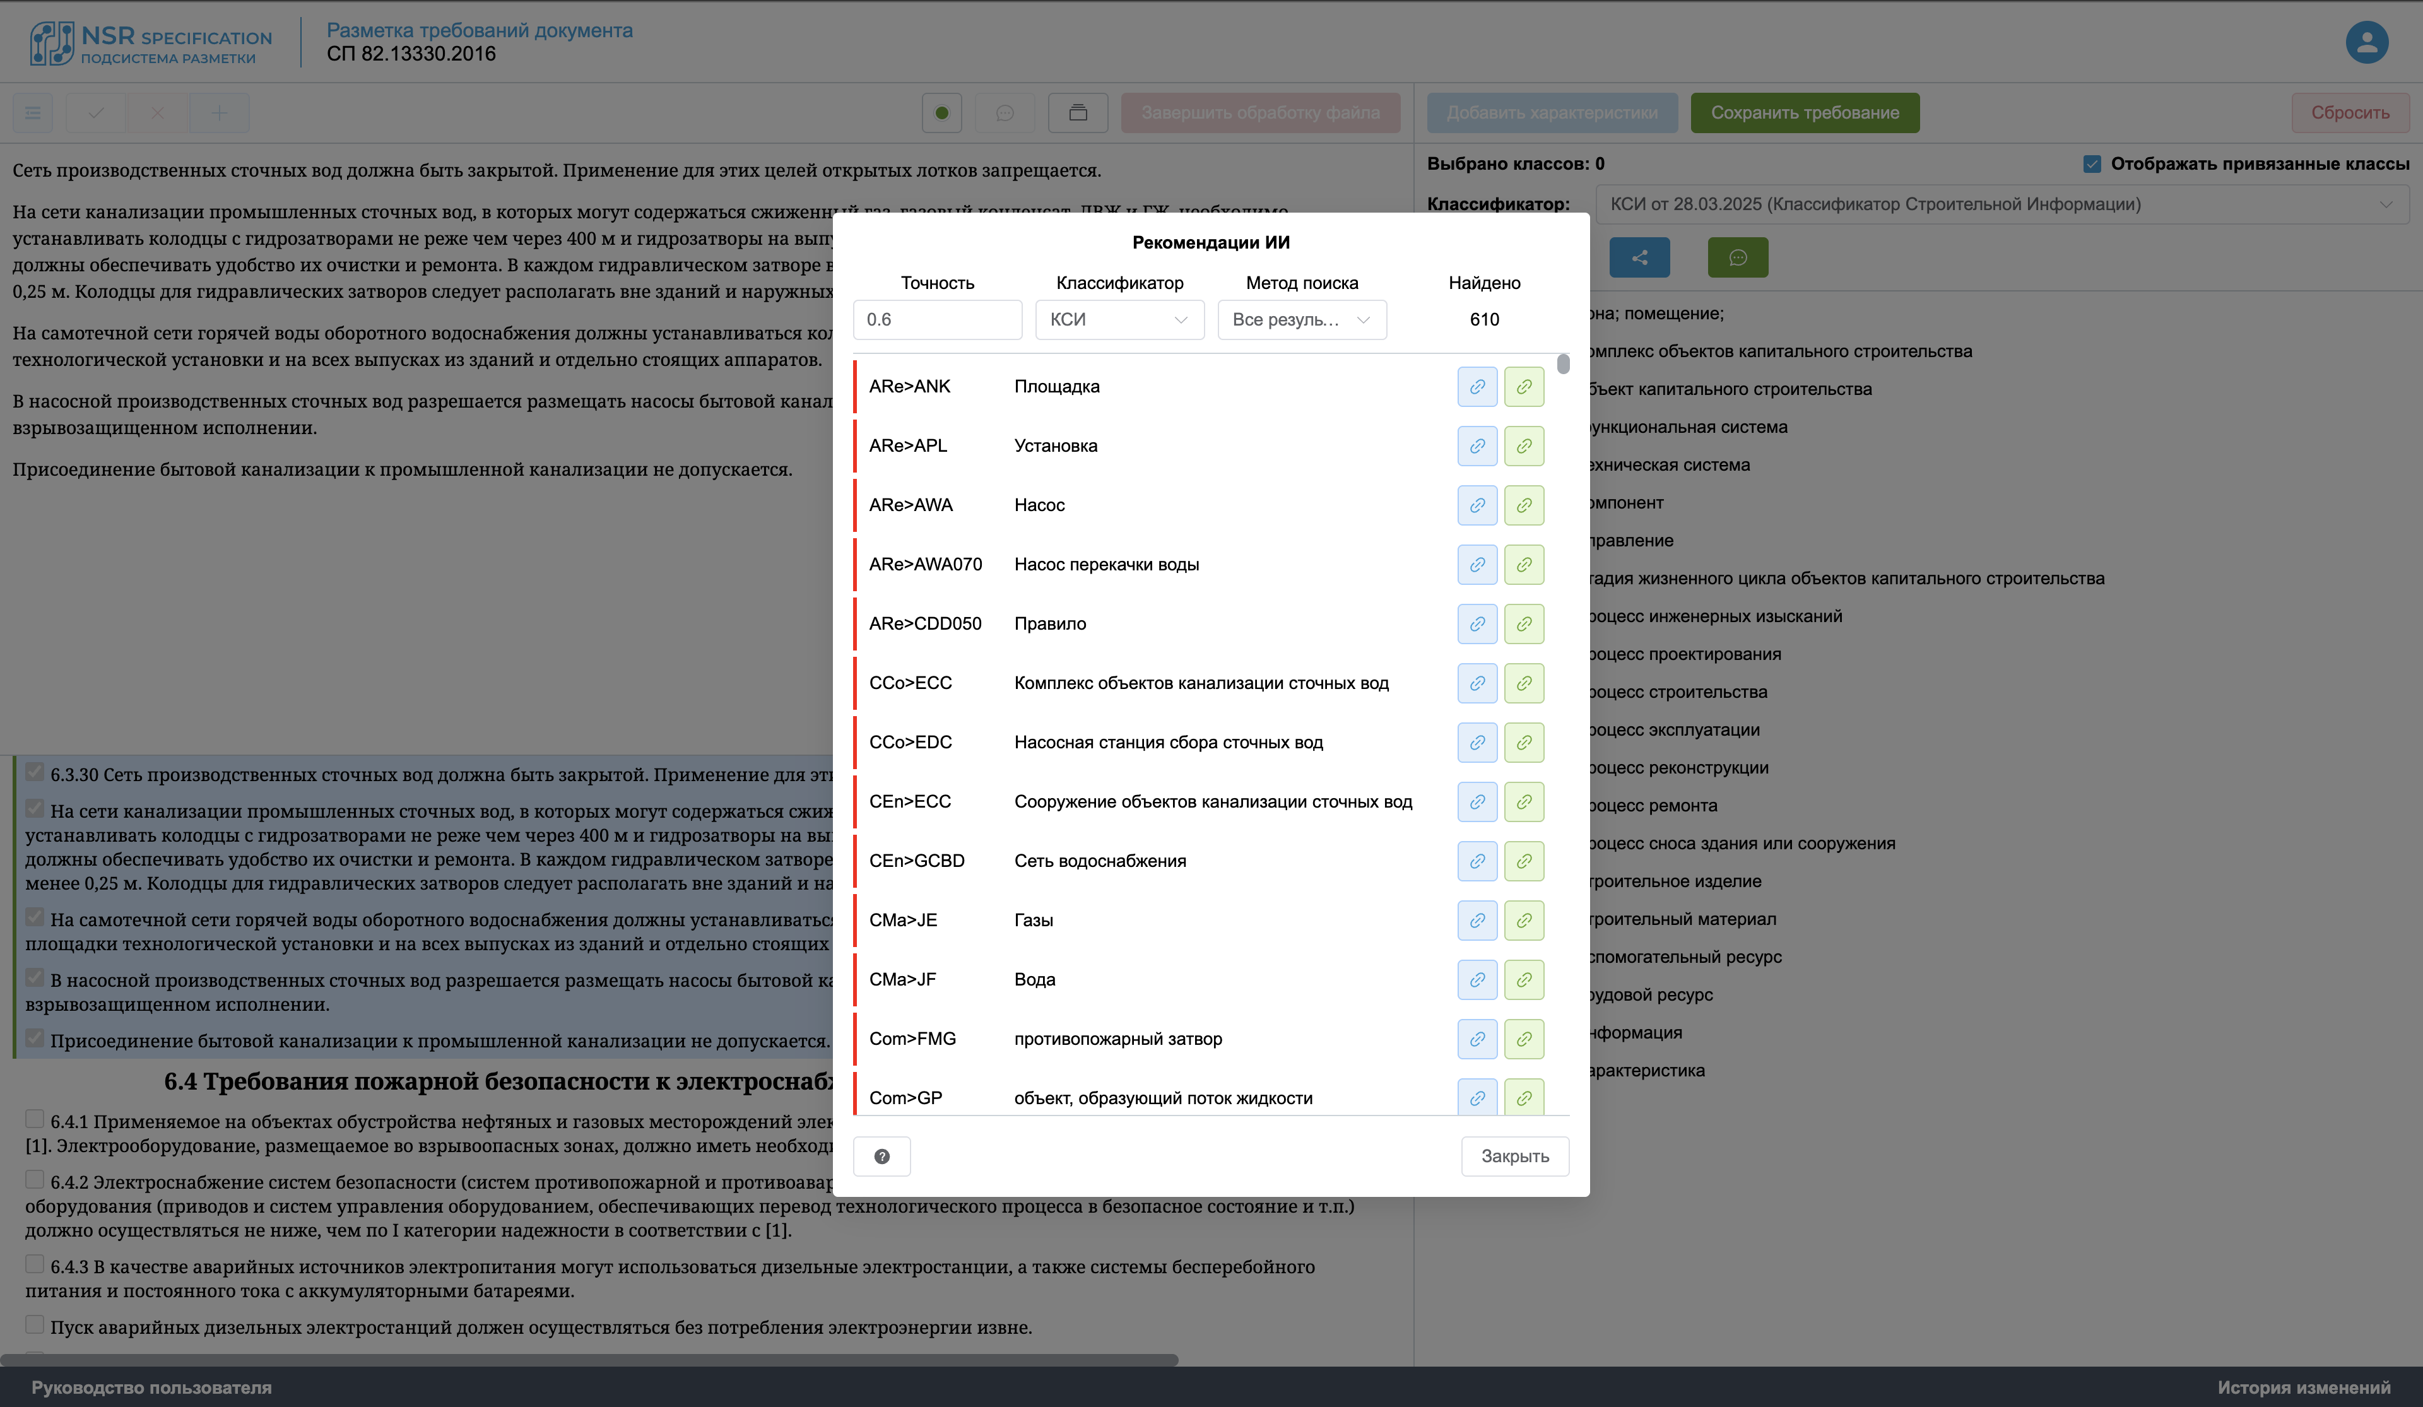The width and height of the screenshot is (2423, 1407).
Task: Expand the КСИ от 28.03.2025 classifier dropdown
Action: (2001, 204)
